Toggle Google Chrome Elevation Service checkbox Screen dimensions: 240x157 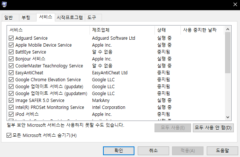coord(11,80)
